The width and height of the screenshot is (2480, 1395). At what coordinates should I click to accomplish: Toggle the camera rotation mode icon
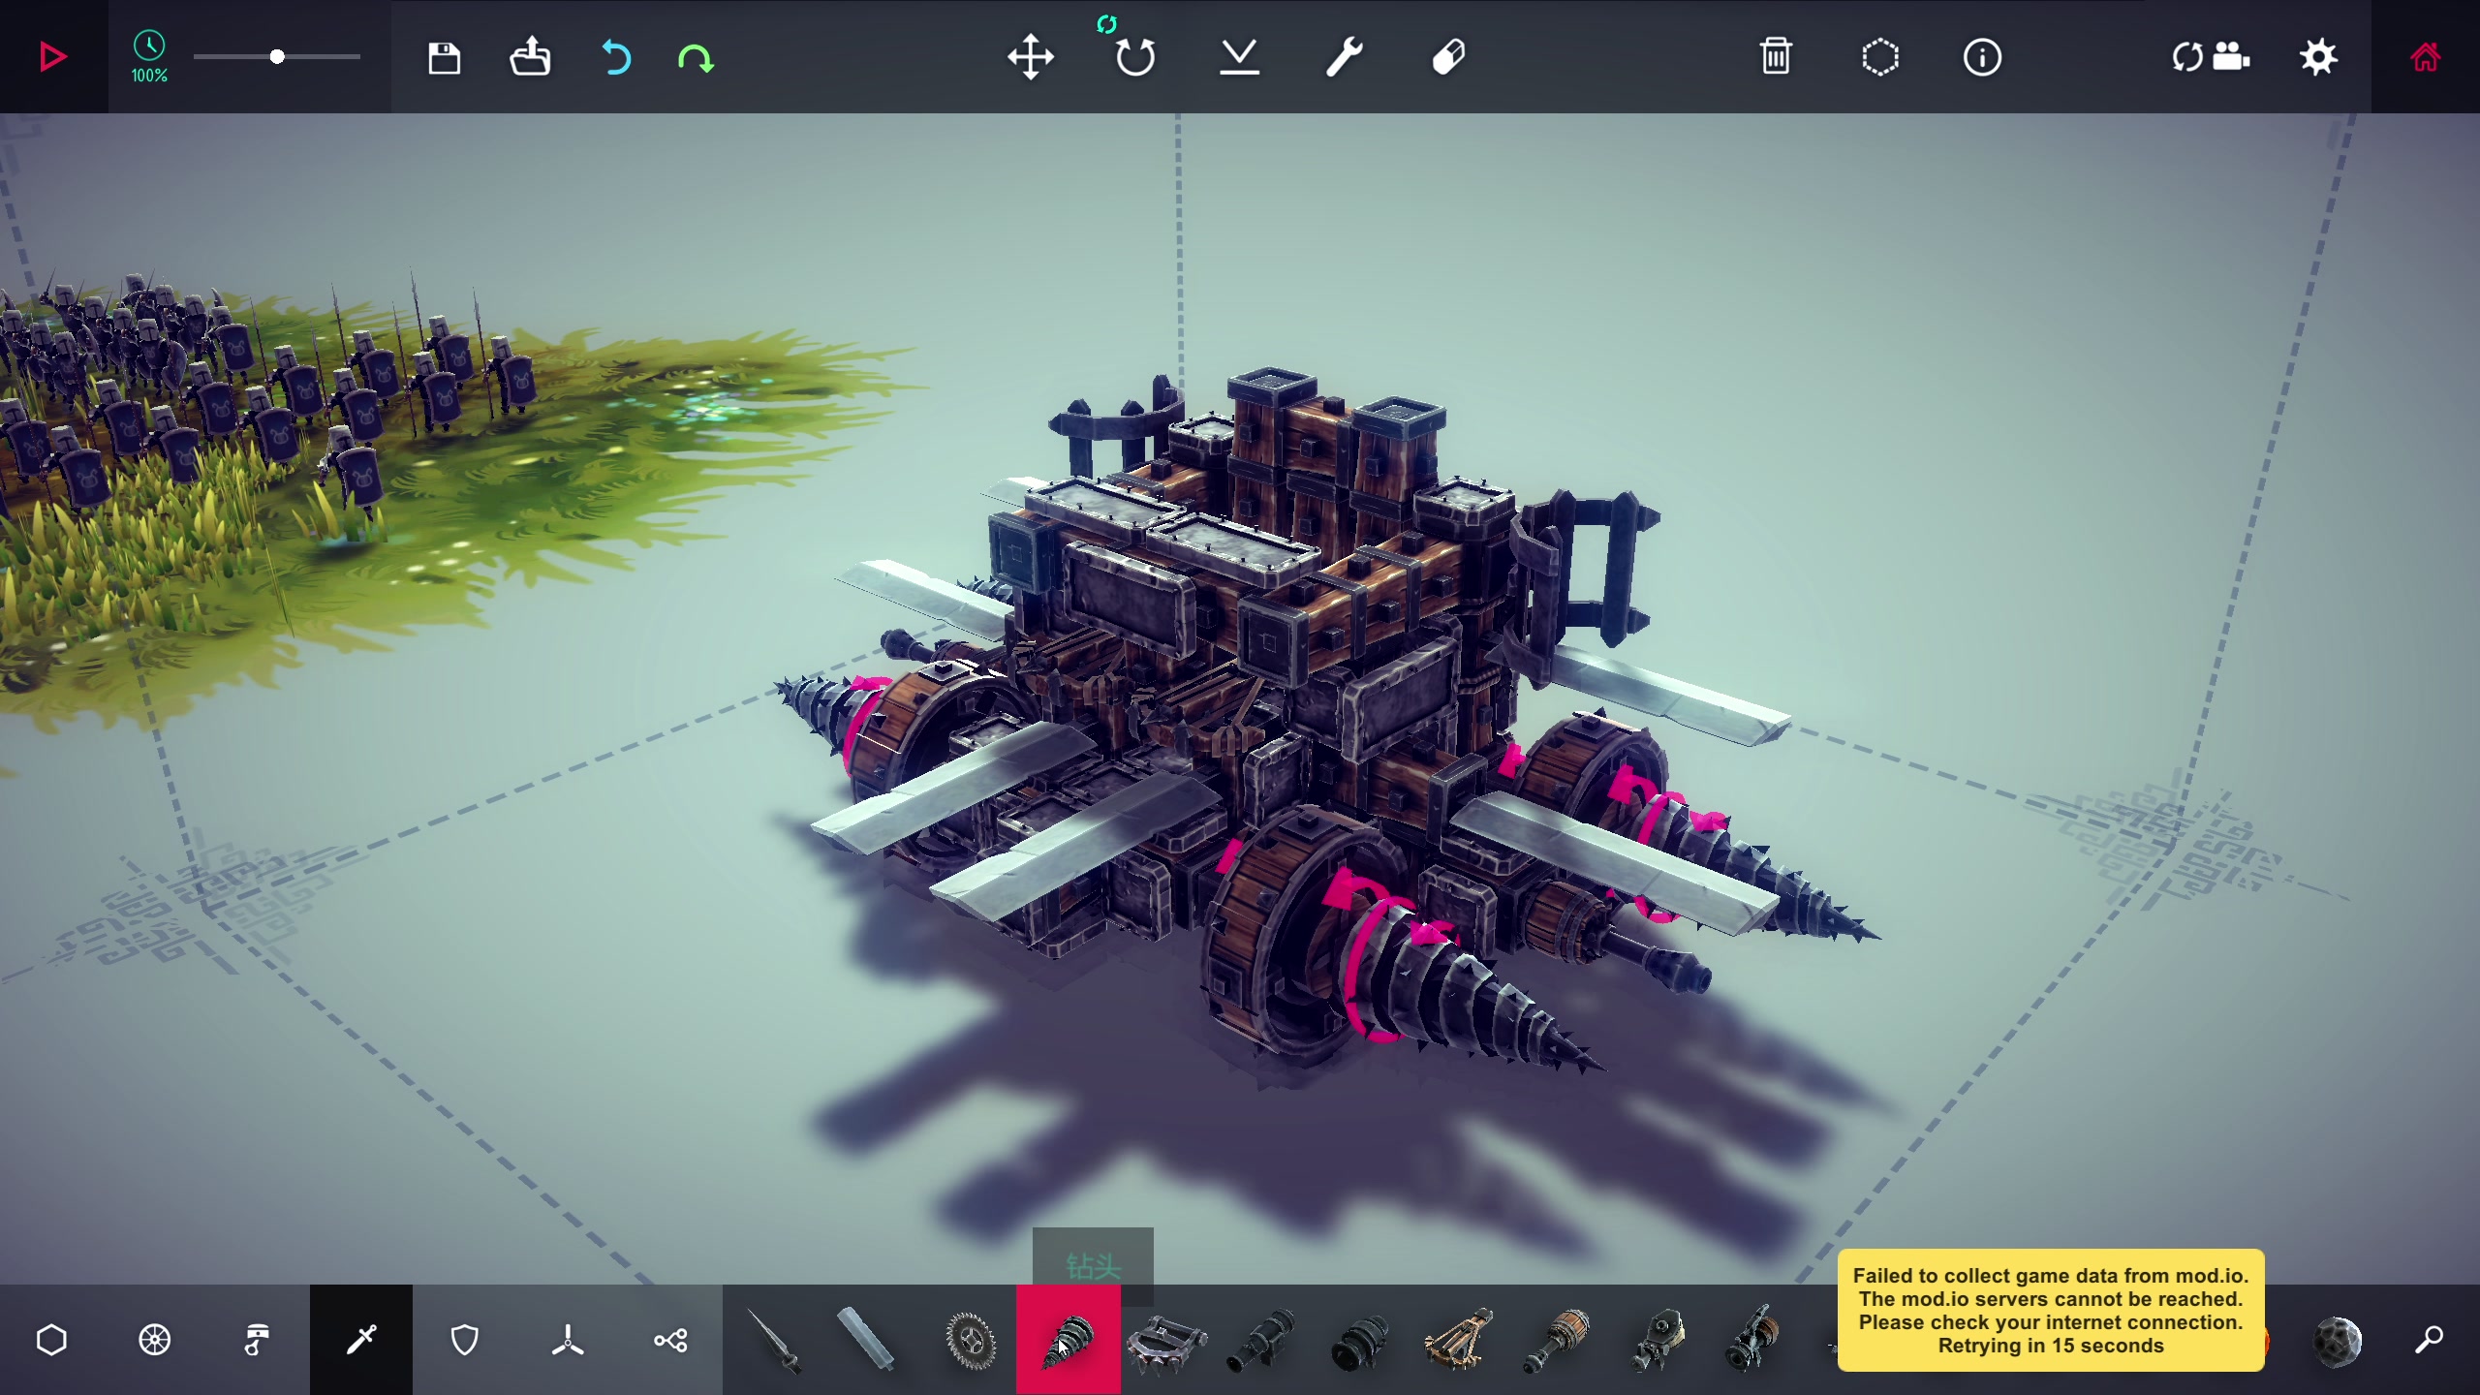click(x=2211, y=57)
